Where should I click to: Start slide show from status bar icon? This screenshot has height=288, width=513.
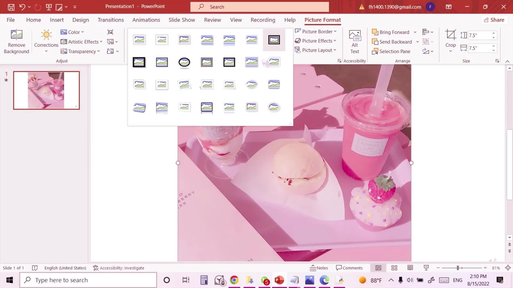click(426, 268)
